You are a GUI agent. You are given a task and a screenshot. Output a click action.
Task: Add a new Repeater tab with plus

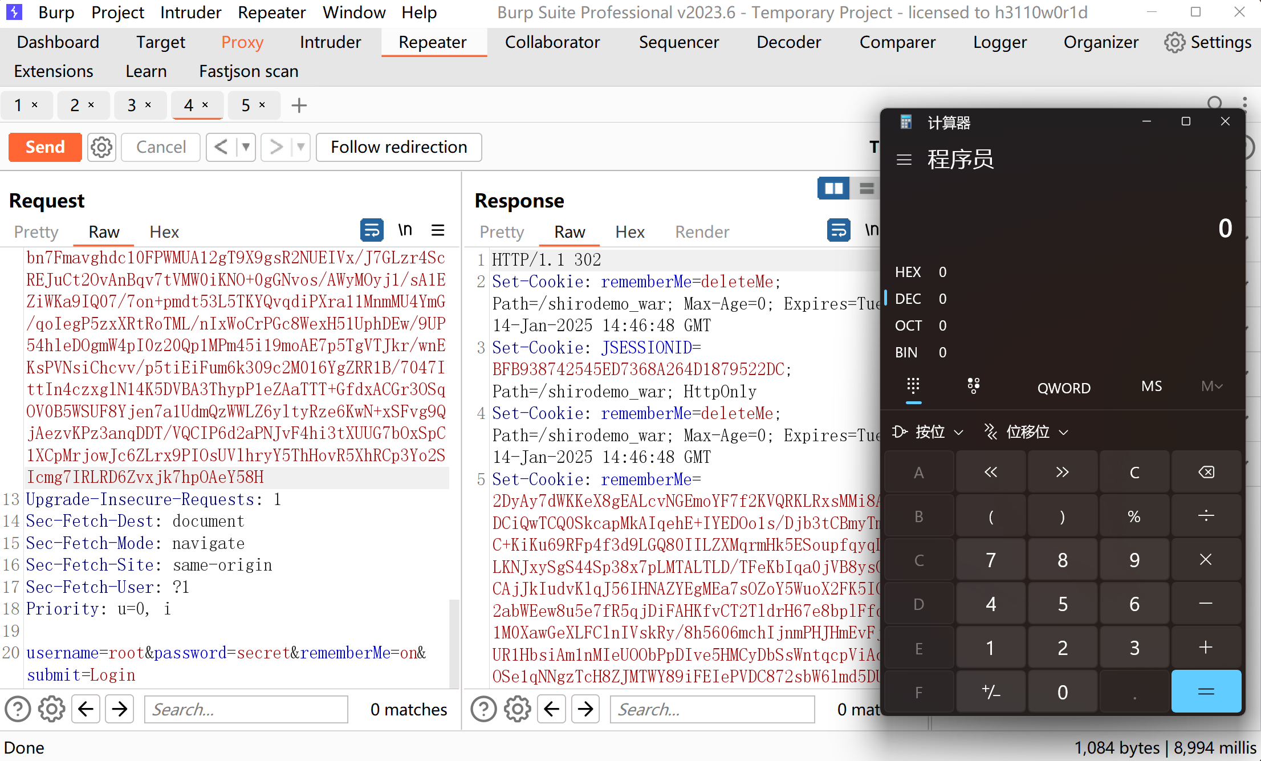point(299,105)
